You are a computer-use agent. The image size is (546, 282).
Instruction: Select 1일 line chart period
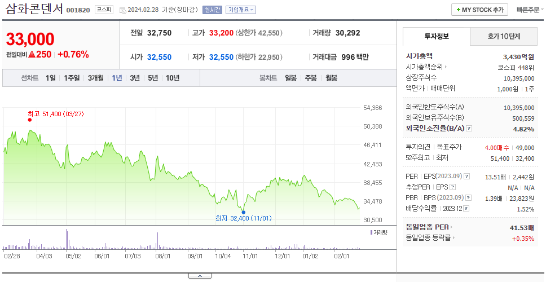51,78
